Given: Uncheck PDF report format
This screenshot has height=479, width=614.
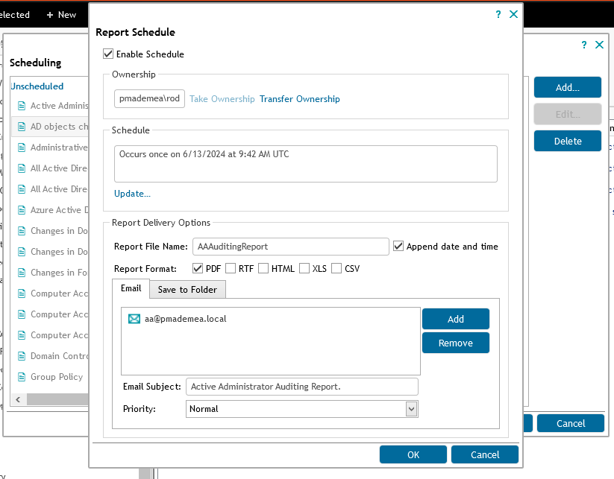Looking at the screenshot, I should (198, 268).
